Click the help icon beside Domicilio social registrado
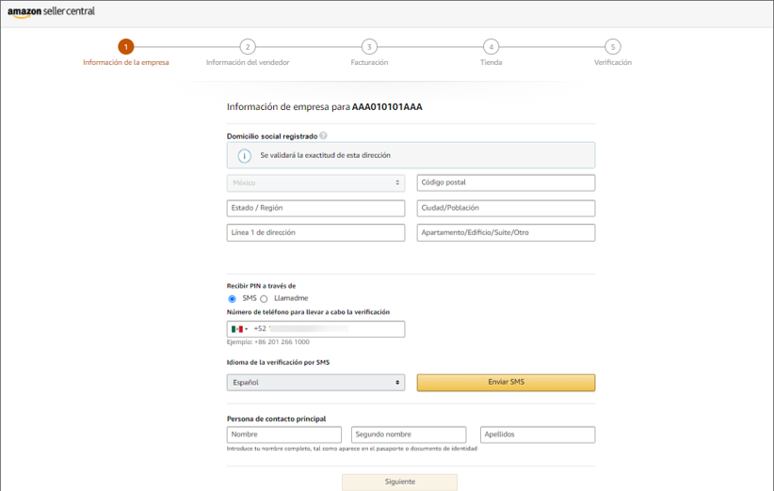 click(x=323, y=135)
